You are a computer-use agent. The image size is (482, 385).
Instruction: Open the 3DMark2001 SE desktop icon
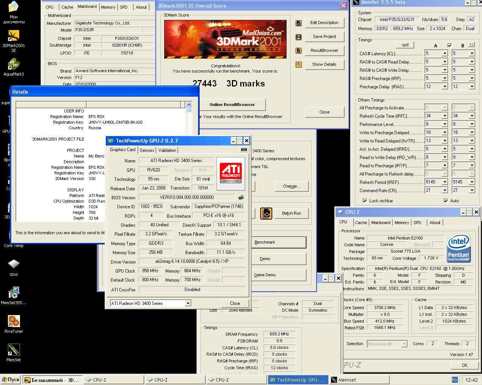14,40
